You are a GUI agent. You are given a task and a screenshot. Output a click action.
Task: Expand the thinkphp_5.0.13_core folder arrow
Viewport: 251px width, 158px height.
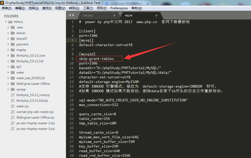tap(8, 56)
